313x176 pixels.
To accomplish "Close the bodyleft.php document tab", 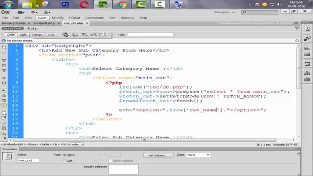I will (59, 23).
